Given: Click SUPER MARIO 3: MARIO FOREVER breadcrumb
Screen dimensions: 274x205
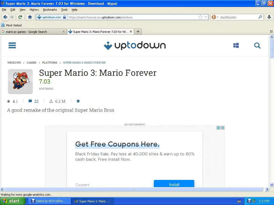Looking at the screenshot, I should [x=84, y=62].
